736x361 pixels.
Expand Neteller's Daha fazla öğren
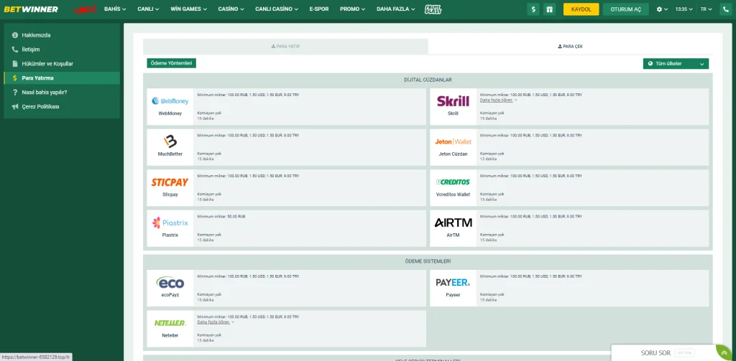point(216,322)
